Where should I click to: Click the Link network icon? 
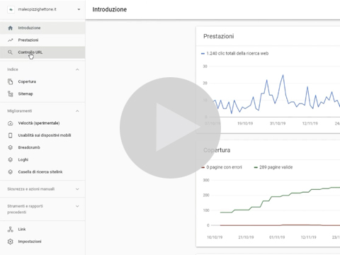click(10, 229)
